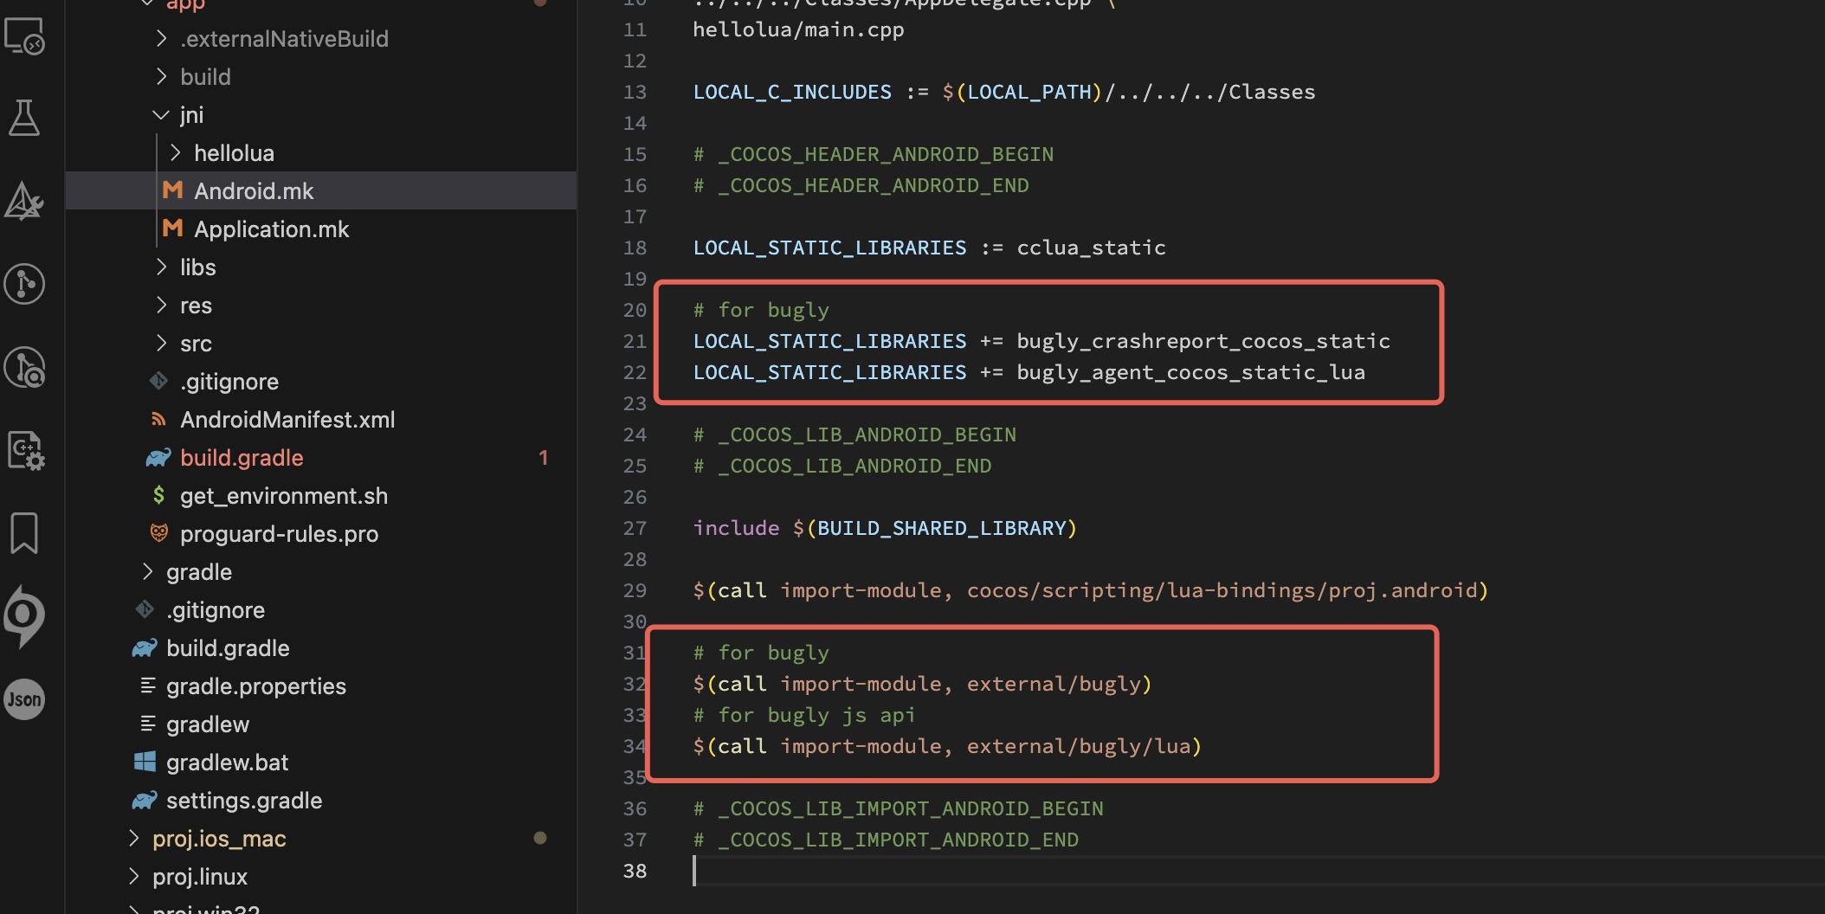Open proguard-rules.pro file
Image resolution: width=1825 pixels, height=914 pixels.
(321, 533)
